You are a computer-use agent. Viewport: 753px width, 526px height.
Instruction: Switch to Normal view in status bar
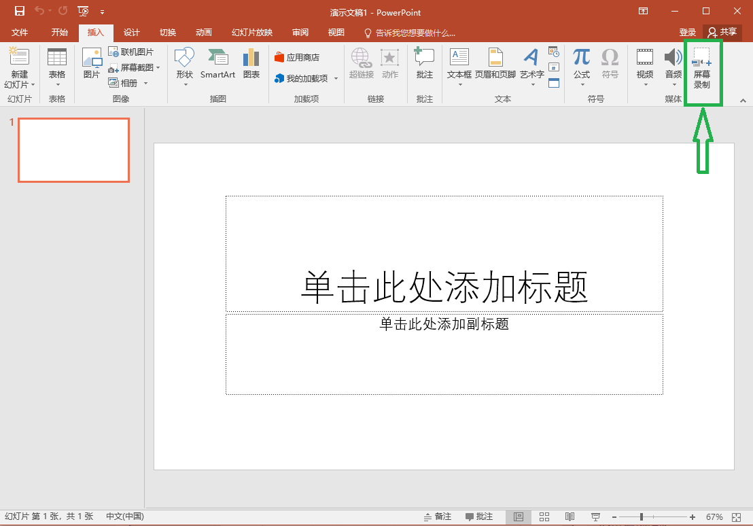coord(518,517)
